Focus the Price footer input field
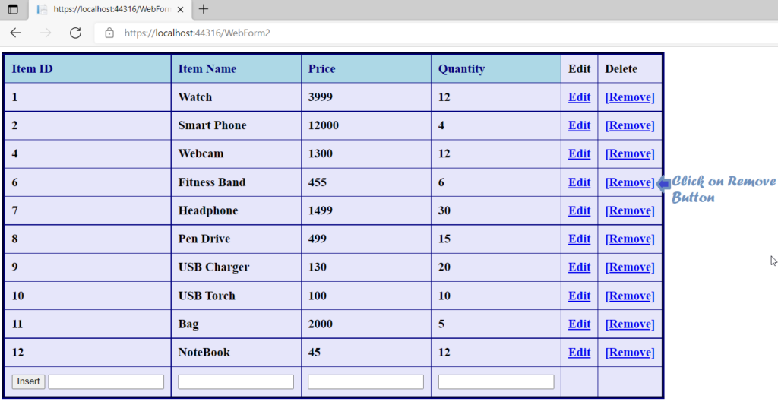Image resolution: width=778 pixels, height=405 pixels. coord(365,381)
